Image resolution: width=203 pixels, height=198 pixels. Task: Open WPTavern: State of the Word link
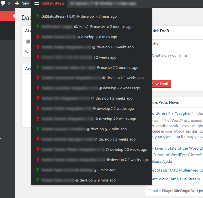pos(177,148)
